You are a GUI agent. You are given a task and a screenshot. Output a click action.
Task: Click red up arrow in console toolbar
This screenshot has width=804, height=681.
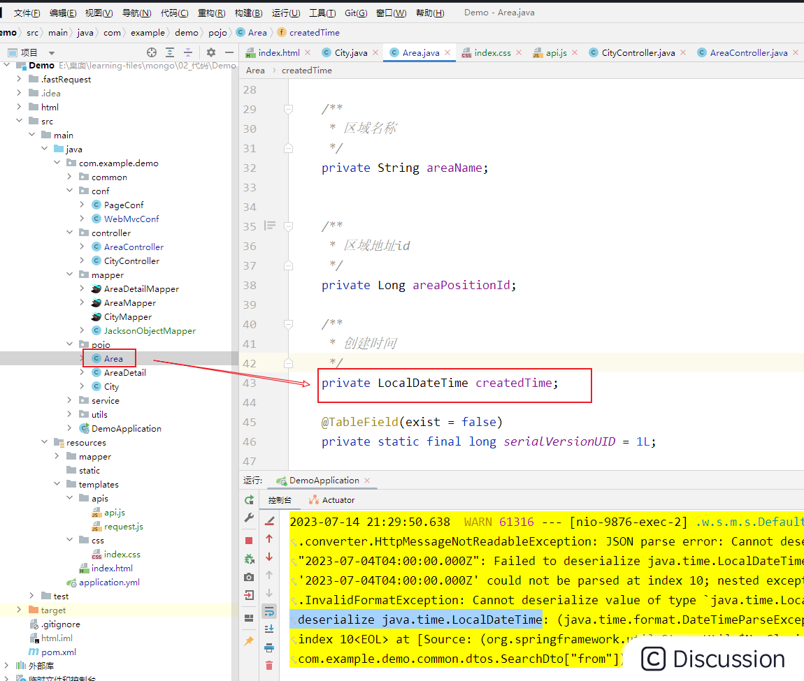coord(269,539)
